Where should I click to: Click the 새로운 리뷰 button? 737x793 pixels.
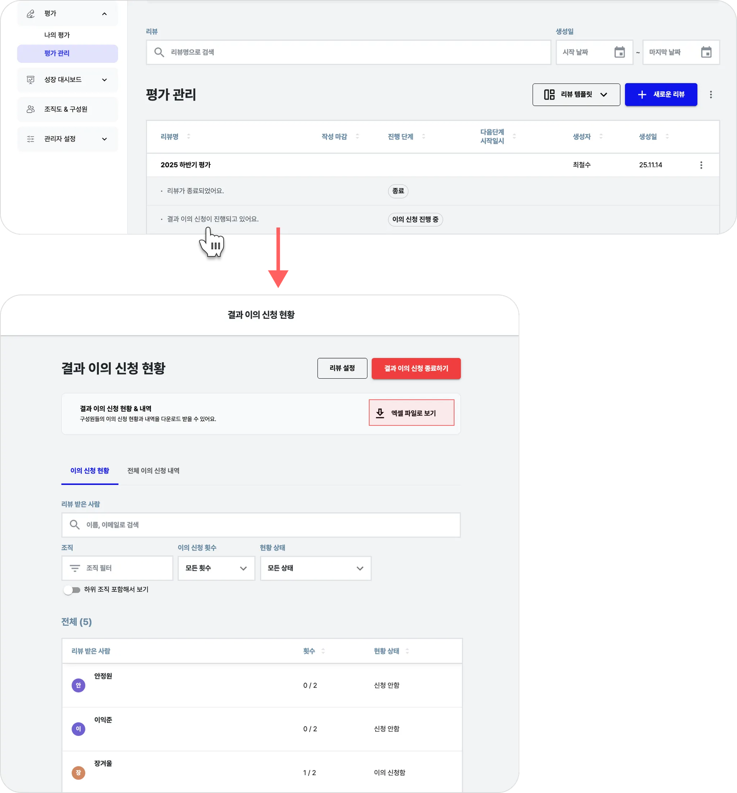tap(660, 95)
